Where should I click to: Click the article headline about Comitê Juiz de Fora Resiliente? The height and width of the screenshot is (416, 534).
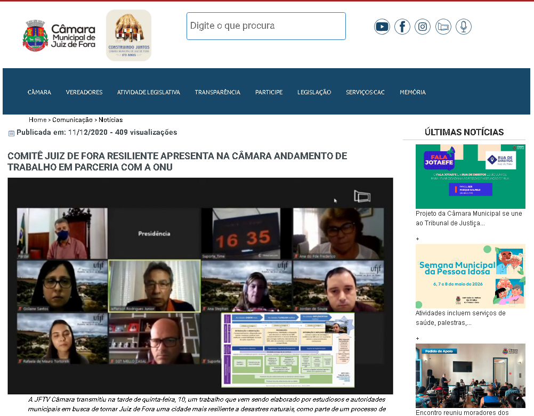[x=177, y=161]
